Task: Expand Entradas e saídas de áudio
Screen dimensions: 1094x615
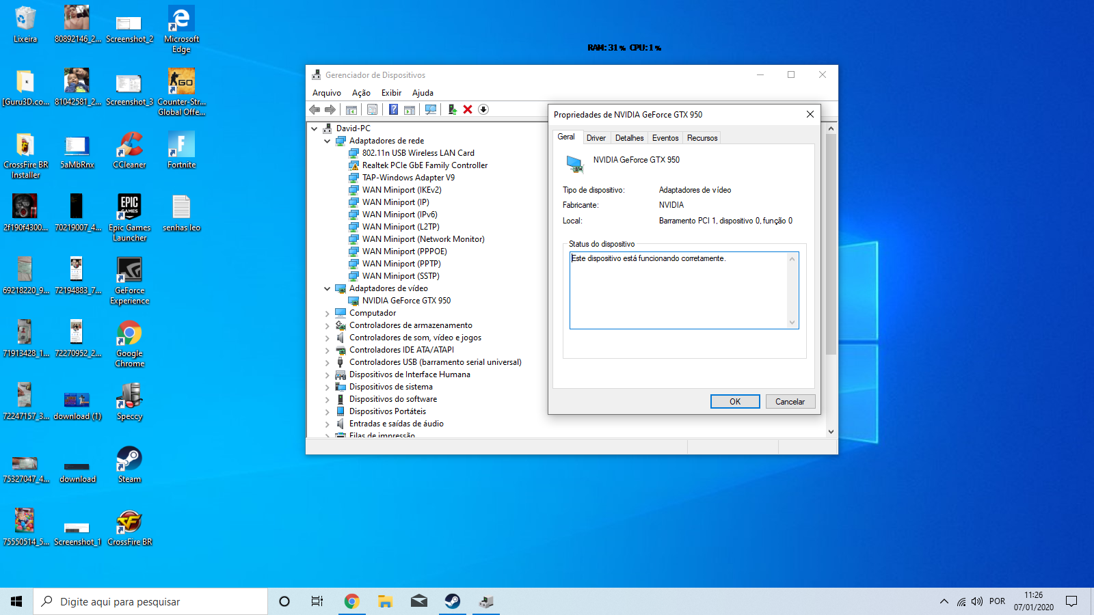Action: 328,424
